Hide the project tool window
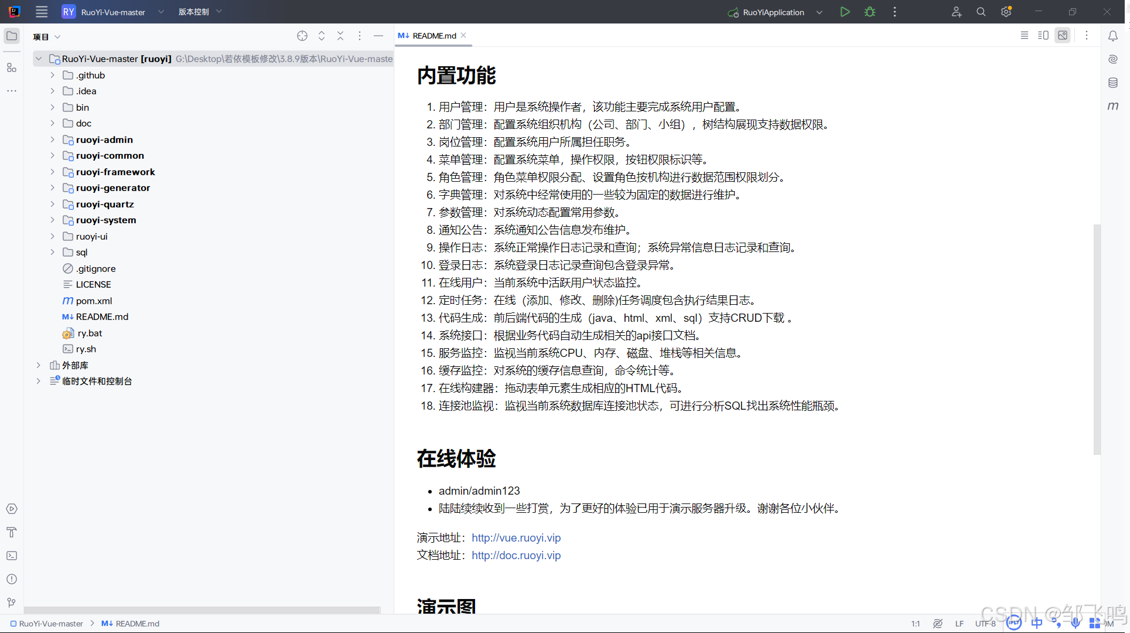 click(378, 36)
